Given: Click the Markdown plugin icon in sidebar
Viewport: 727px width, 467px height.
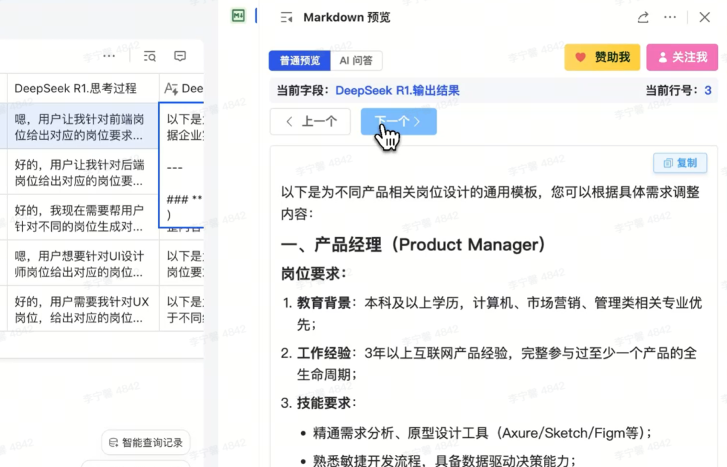Looking at the screenshot, I should [x=238, y=15].
